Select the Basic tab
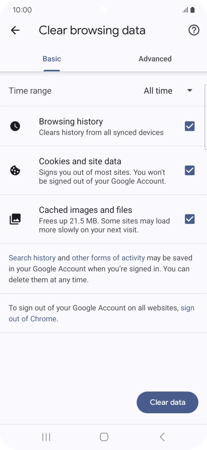The height and width of the screenshot is (450, 207). pos(52,59)
